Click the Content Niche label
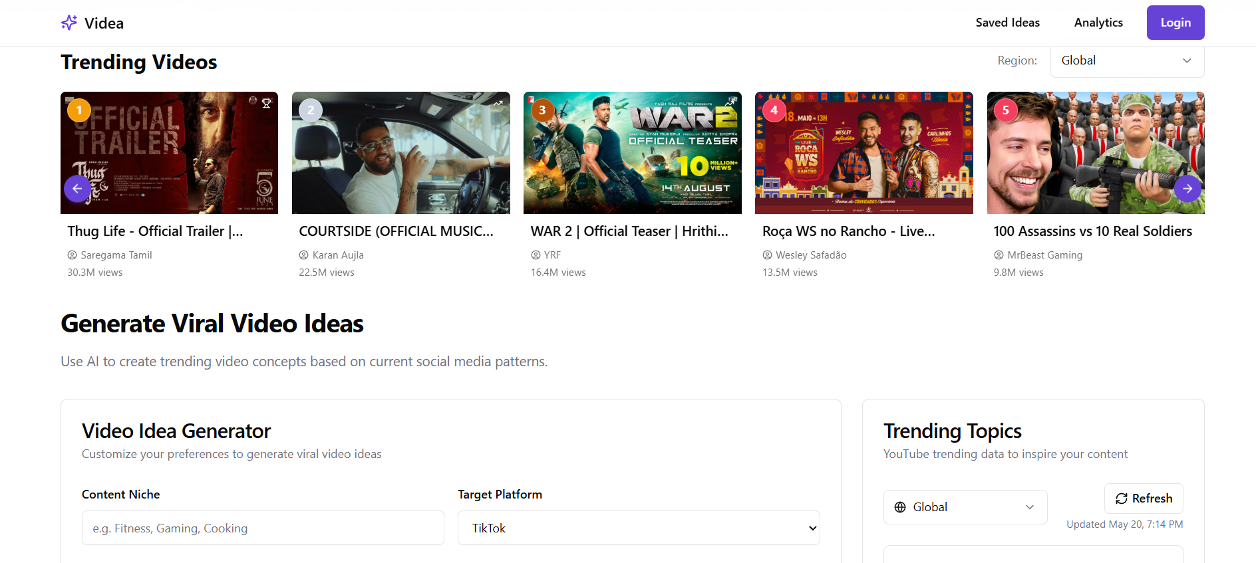 120,495
